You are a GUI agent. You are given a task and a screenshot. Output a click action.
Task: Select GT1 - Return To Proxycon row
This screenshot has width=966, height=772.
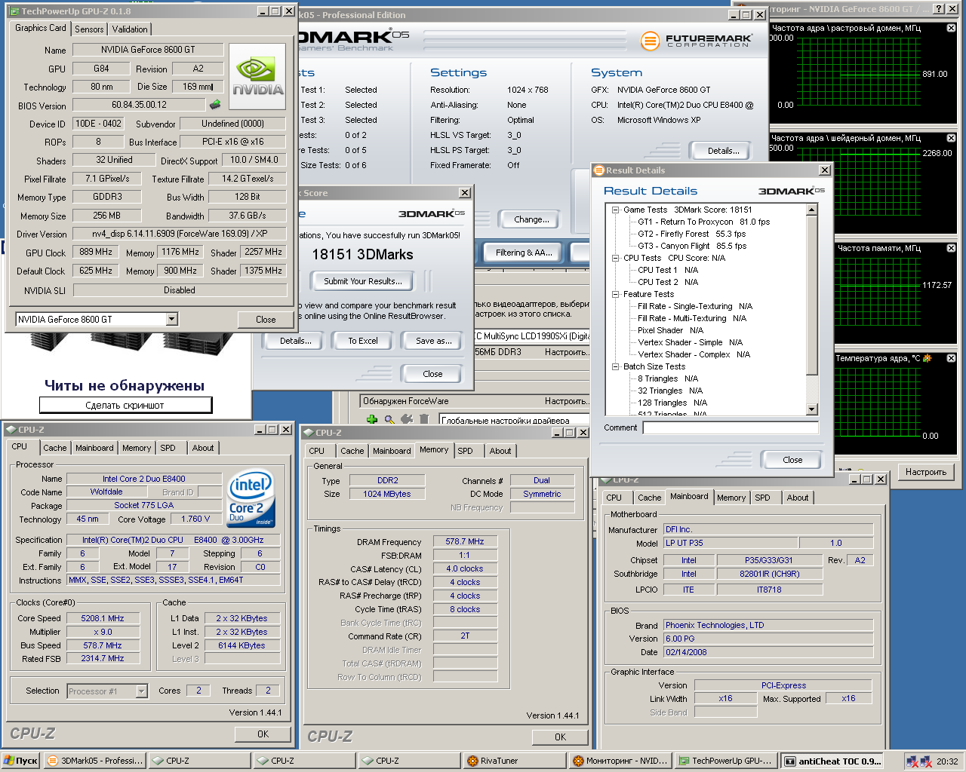tap(703, 222)
